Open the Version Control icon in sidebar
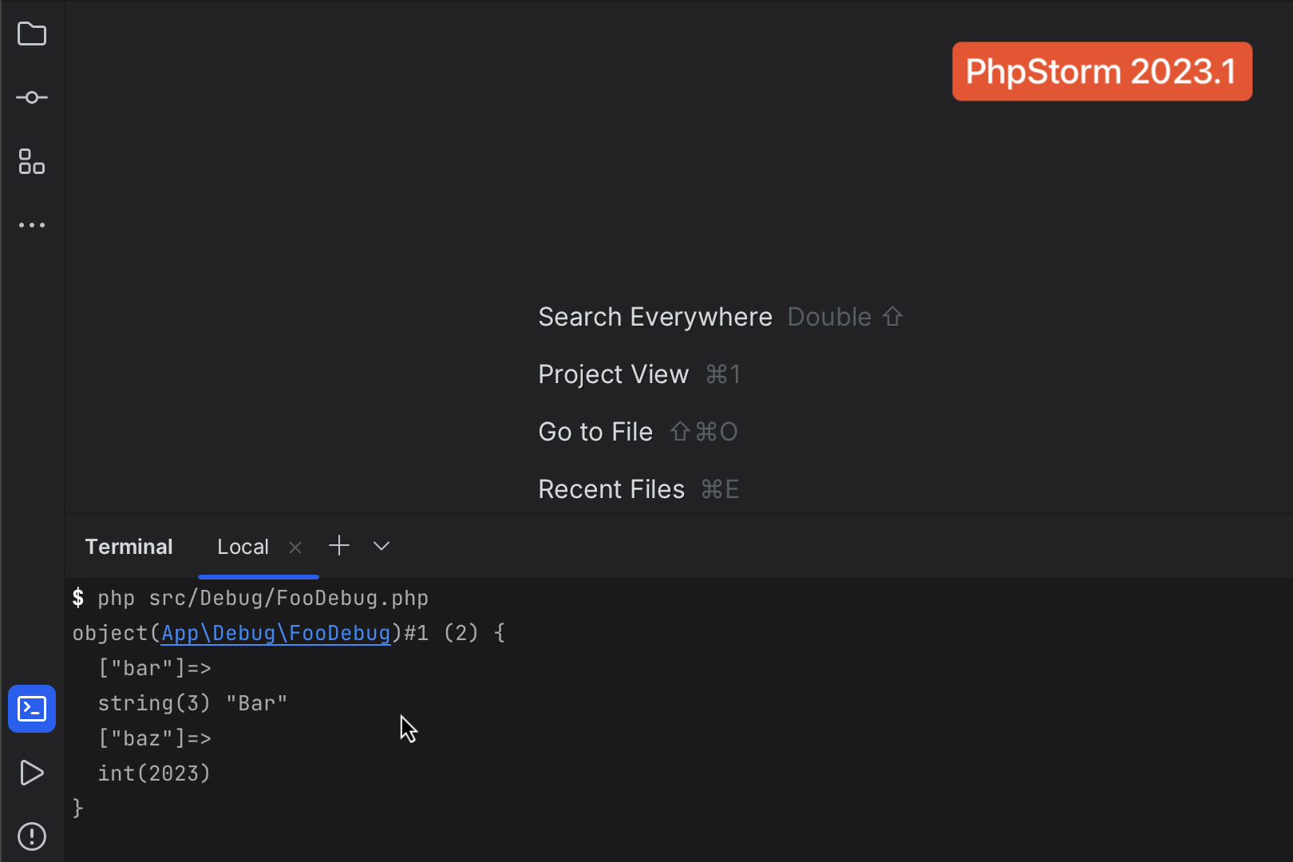This screenshot has height=862, width=1293. pyautogui.click(x=32, y=97)
